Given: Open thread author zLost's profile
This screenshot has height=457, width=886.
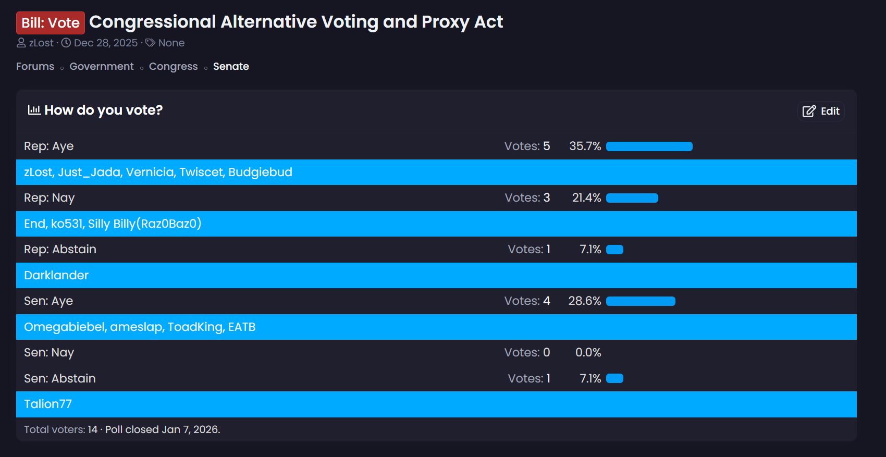Looking at the screenshot, I should [41, 43].
